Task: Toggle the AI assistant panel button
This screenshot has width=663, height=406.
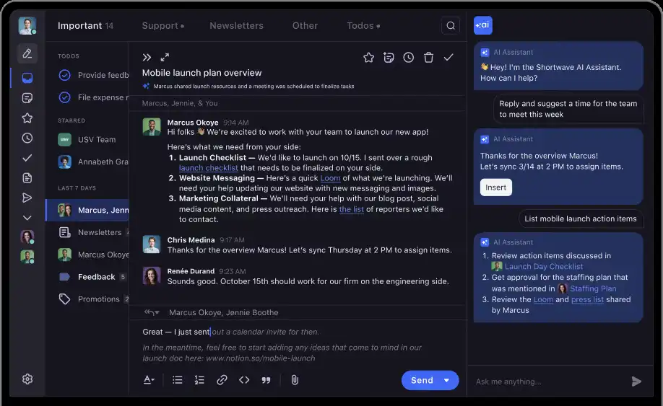Action: coord(483,25)
